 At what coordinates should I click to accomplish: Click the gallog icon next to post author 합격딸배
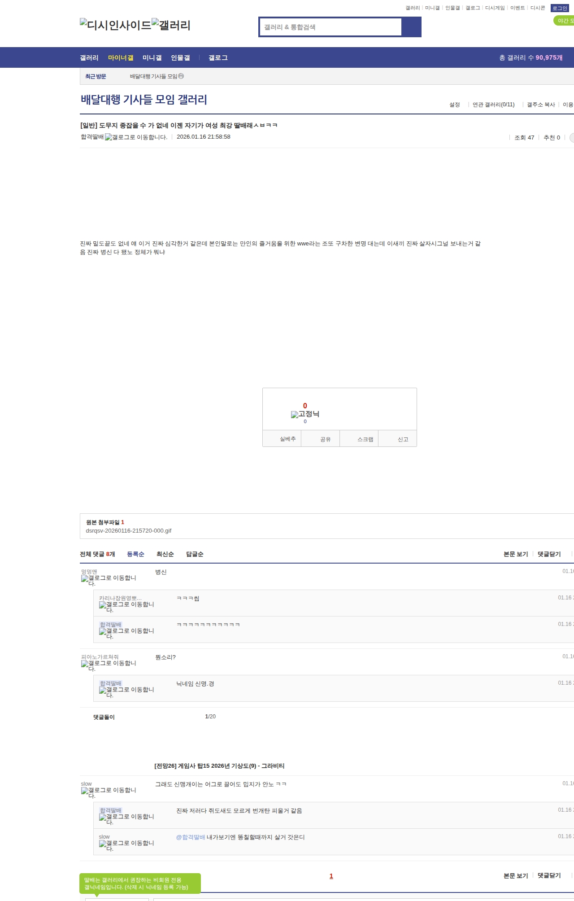[135, 137]
